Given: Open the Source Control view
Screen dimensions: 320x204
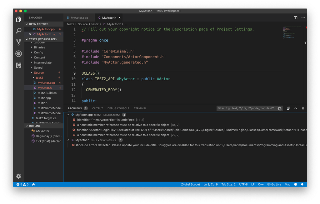Looking at the screenshot, I should [x=18, y=42].
